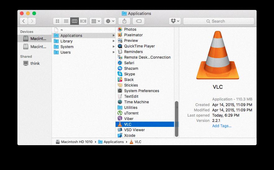Select the Library folder
The image size is (274, 170).
click(84, 41)
